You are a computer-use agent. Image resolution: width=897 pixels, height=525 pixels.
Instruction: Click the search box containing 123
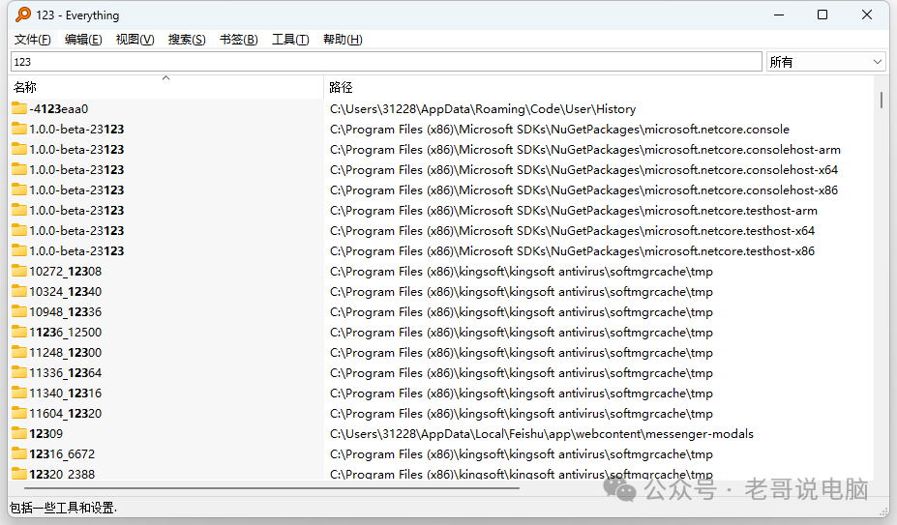(385, 62)
